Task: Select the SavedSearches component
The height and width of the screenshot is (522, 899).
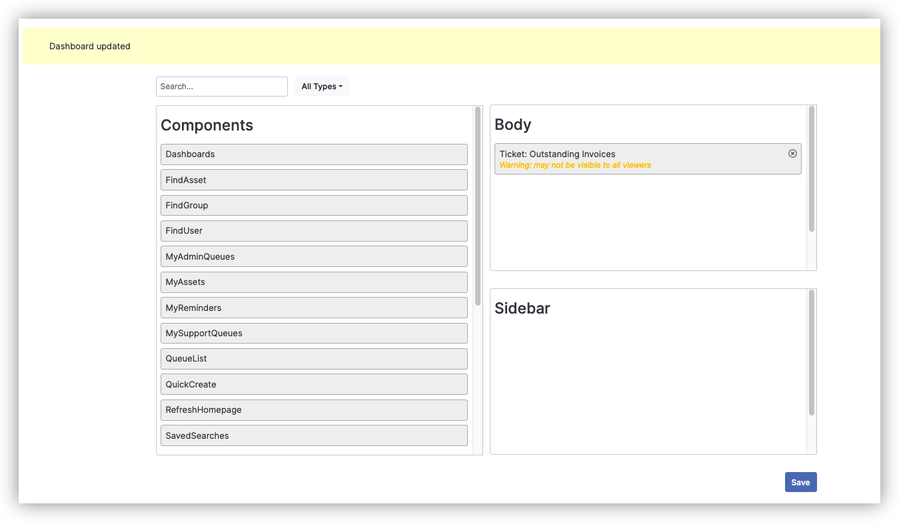Action: (x=313, y=435)
